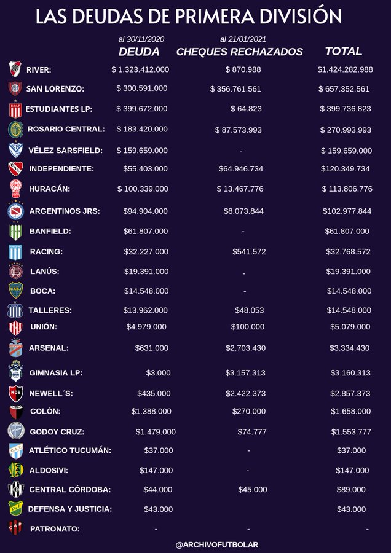Select River's total debt amount
This screenshot has width=391, height=553.
click(x=345, y=69)
